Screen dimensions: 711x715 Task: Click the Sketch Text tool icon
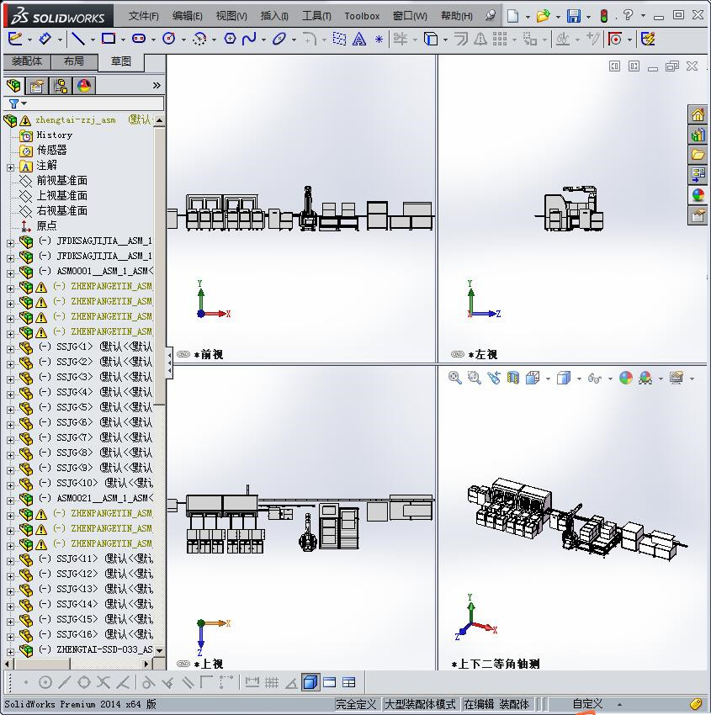click(359, 40)
